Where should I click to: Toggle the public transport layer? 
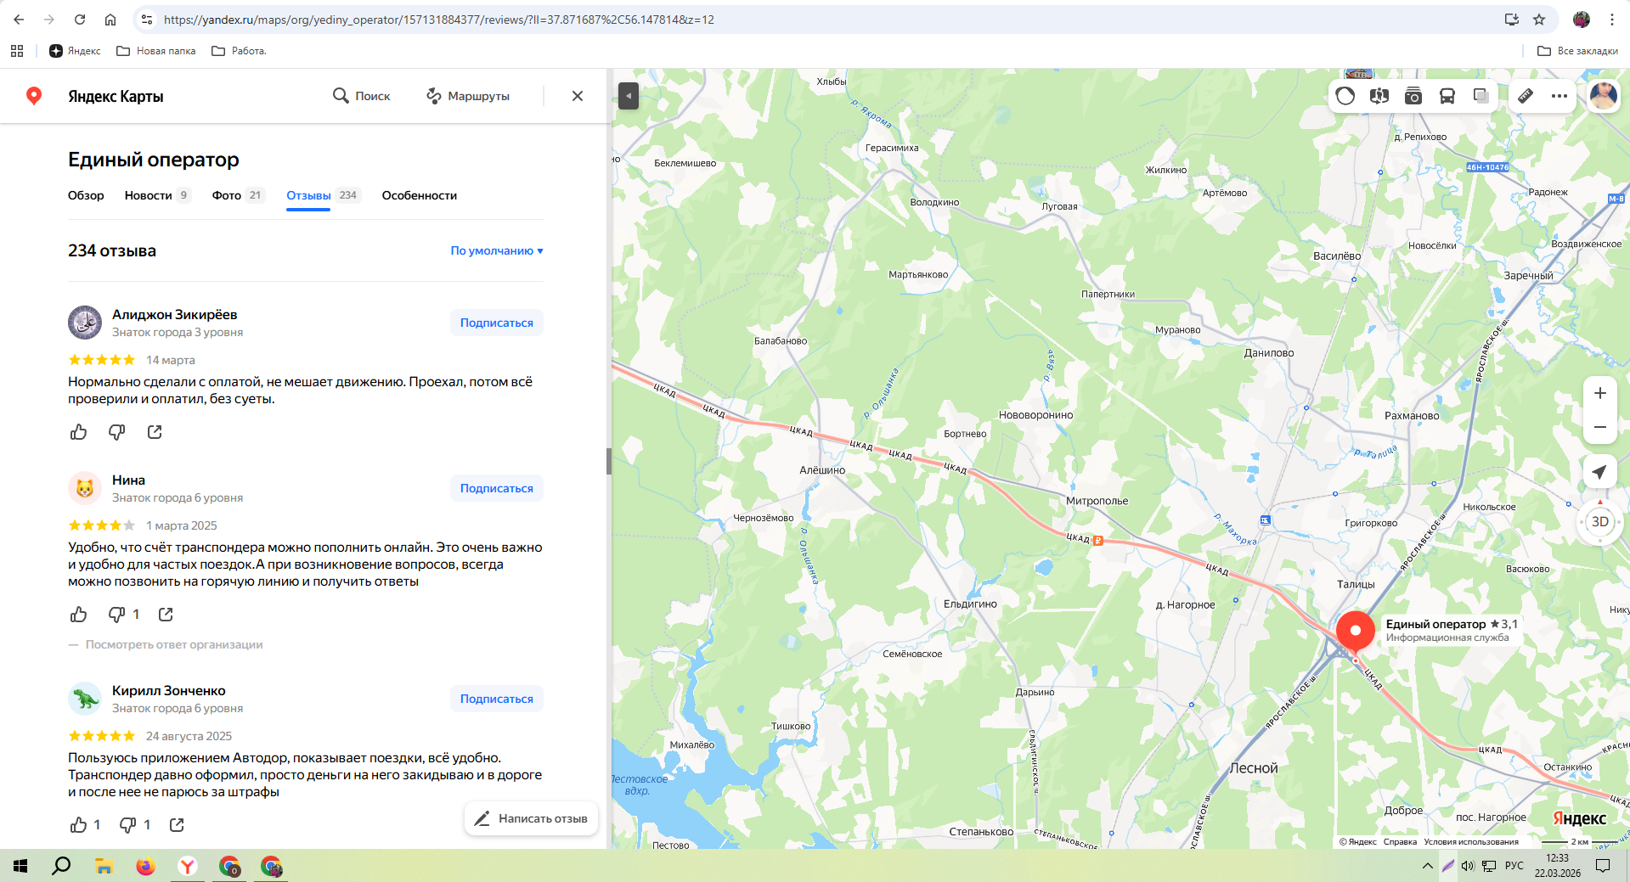(x=1447, y=96)
